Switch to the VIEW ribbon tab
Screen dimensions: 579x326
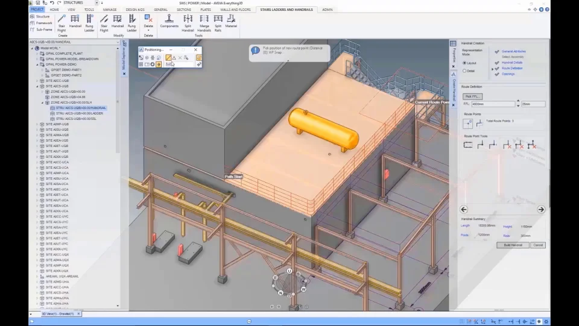coord(71,10)
